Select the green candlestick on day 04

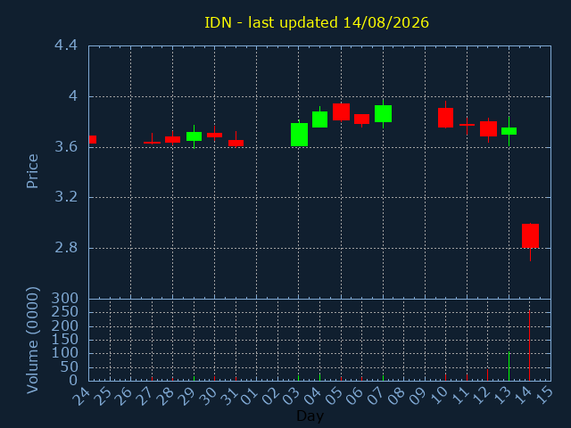319,119
